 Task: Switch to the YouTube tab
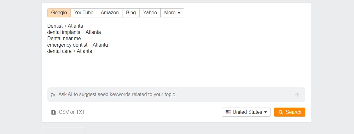(x=84, y=13)
